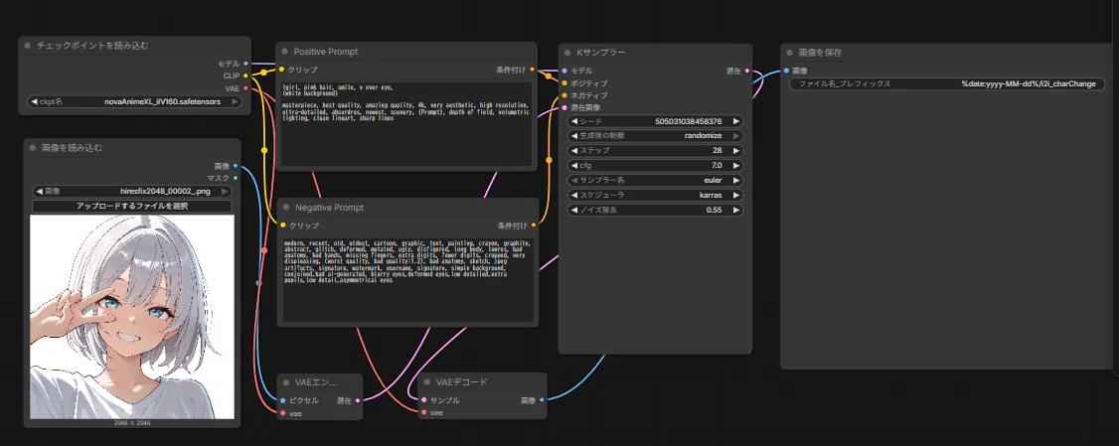Click the モデル output port on the checkpoint node
The height and width of the screenshot is (446, 1119).
tap(246, 64)
